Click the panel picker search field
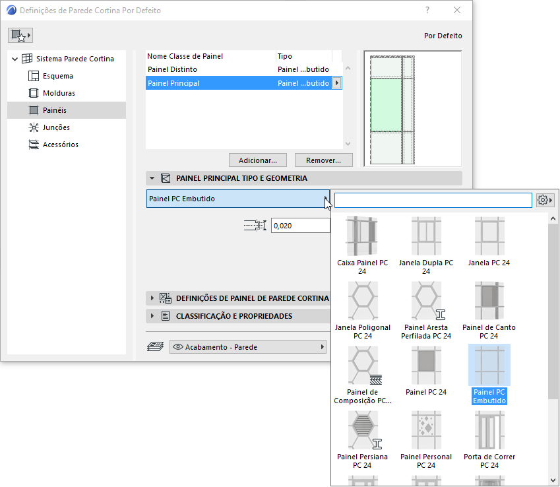This screenshot has width=560, height=487. coord(432,200)
